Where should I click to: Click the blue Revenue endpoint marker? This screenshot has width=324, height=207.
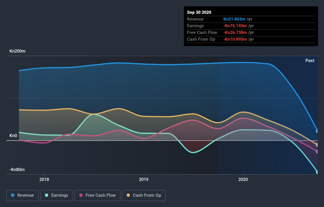[x=317, y=131]
